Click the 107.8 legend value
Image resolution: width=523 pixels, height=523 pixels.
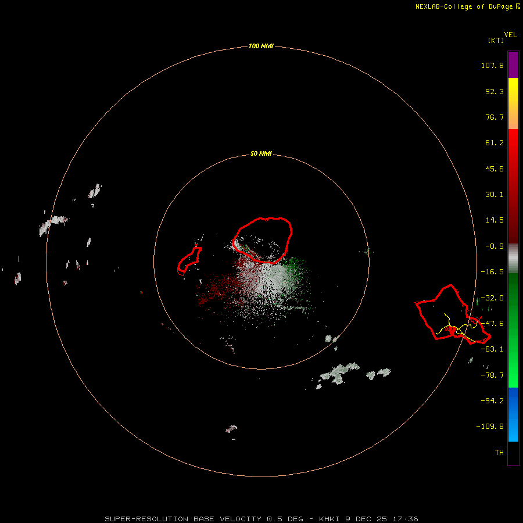492,65
